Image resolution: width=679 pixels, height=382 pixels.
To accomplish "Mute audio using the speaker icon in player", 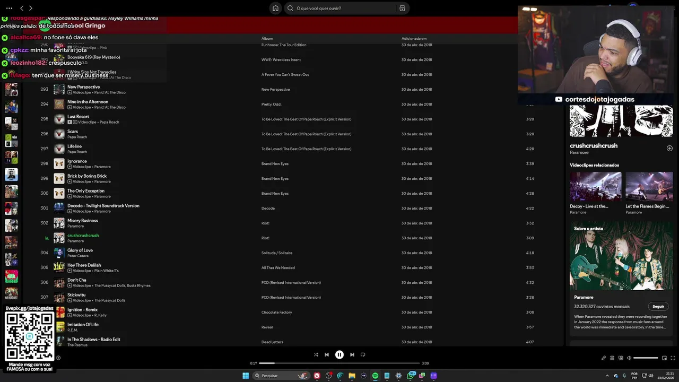I will click(629, 358).
